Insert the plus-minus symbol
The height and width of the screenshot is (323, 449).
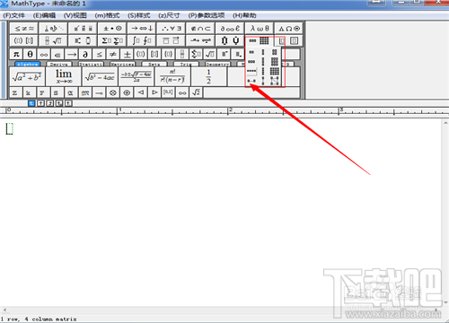pyautogui.click(x=127, y=54)
